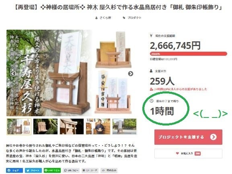Viewport: 232px width, 174px height.
Task: Click the red funding progress bar
Action: (189, 54)
